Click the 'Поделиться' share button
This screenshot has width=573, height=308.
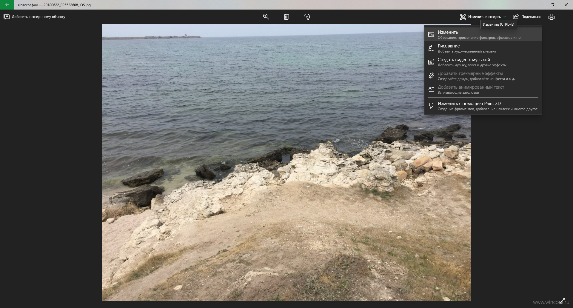pos(527,17)
